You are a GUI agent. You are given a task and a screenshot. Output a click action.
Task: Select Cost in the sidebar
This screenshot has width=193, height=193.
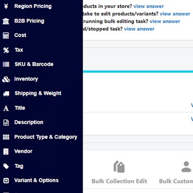(20, 35)
